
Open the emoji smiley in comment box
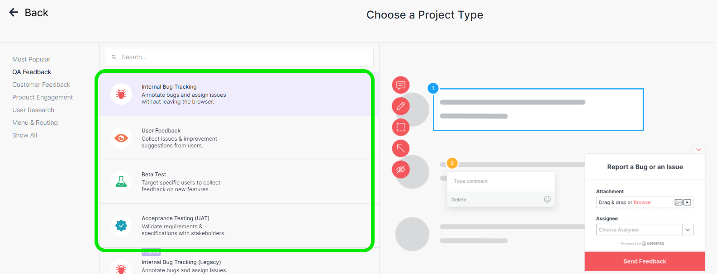coord(547,199)
